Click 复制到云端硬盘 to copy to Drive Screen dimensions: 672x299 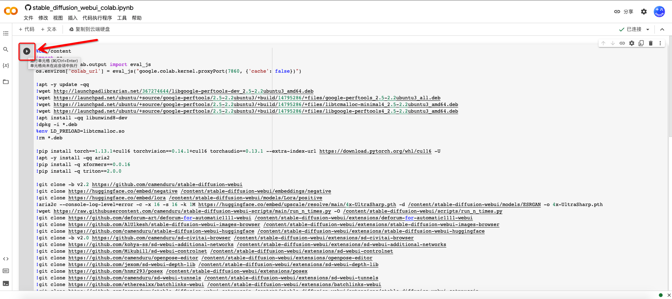point(89,29)
